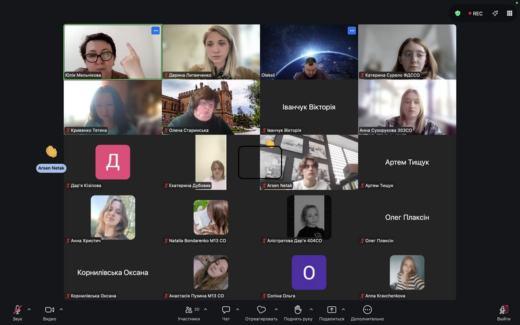Open three-dot menu on Oleksii's video tile
This screenshot has height=325, width=520.
point(352,31)
